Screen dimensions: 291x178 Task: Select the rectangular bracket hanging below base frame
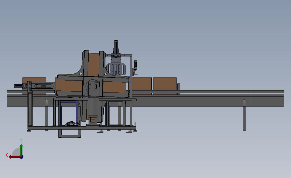pos(70,134)
